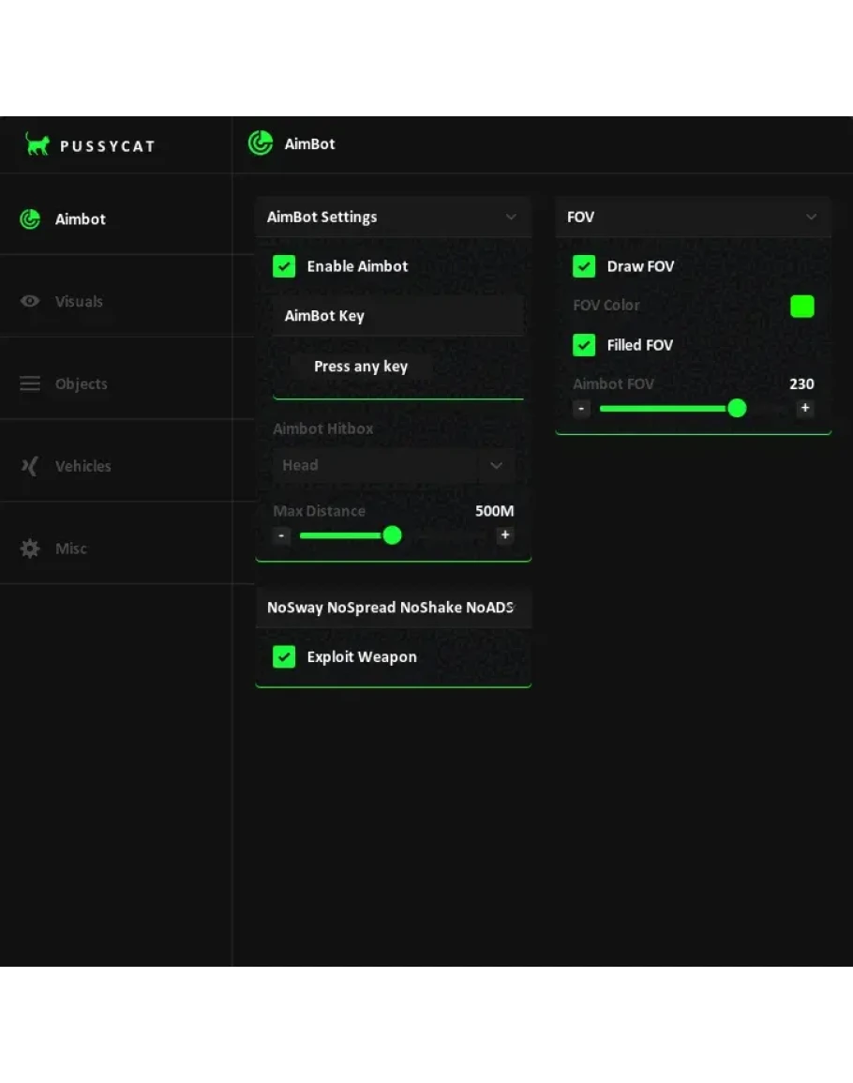853x1083 pixels.
Task: Open Visuals via the eye icon
Action: tap(30, 301)
